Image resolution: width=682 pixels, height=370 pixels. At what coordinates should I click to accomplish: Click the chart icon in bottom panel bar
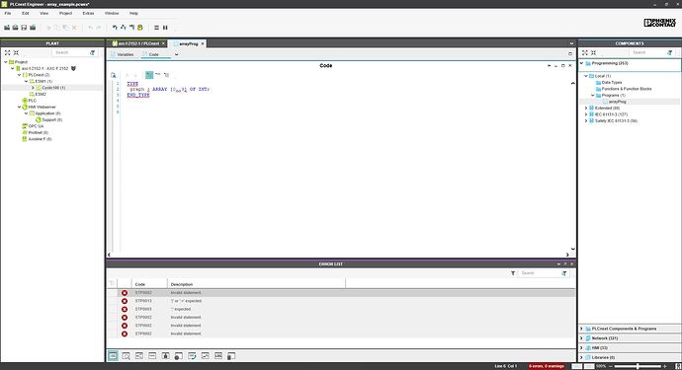[205, 355]
